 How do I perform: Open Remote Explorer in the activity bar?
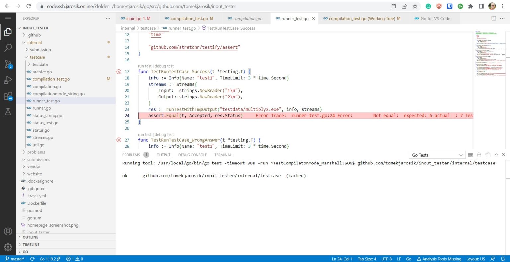pos(8,95)
